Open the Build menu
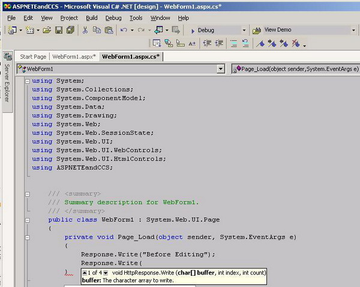Screen dimensions: 360x287 (x=92, y=18)
